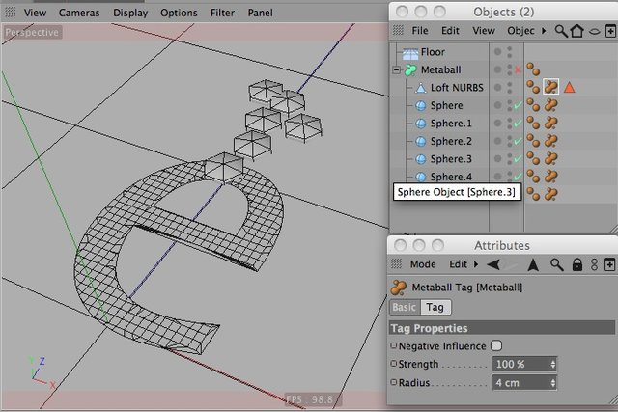
Task: Click the keyframe circle beside Strength
Action: click(x=393, y=364)
